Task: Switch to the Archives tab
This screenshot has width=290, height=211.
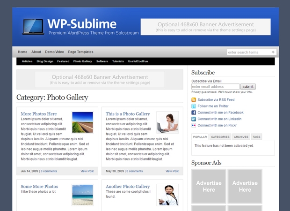Action: 241,137
